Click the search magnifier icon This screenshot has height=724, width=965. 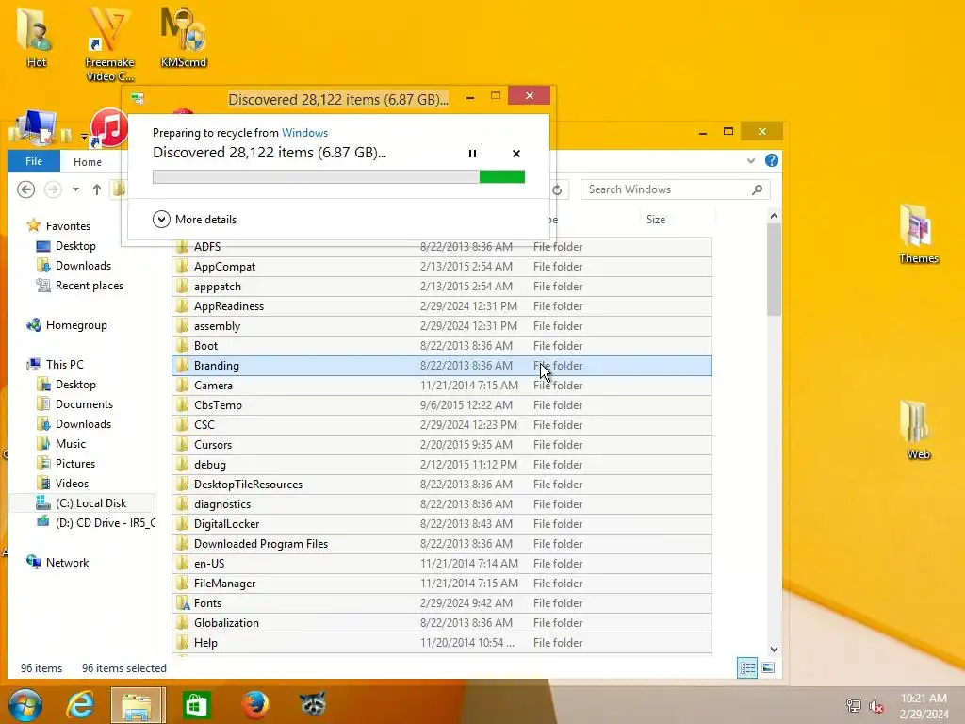tap(758, 189)
